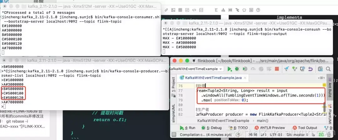The image size is (338, 140).
Task: Click 'return o.f1;' code in background editor
Action: pos(110,120)
